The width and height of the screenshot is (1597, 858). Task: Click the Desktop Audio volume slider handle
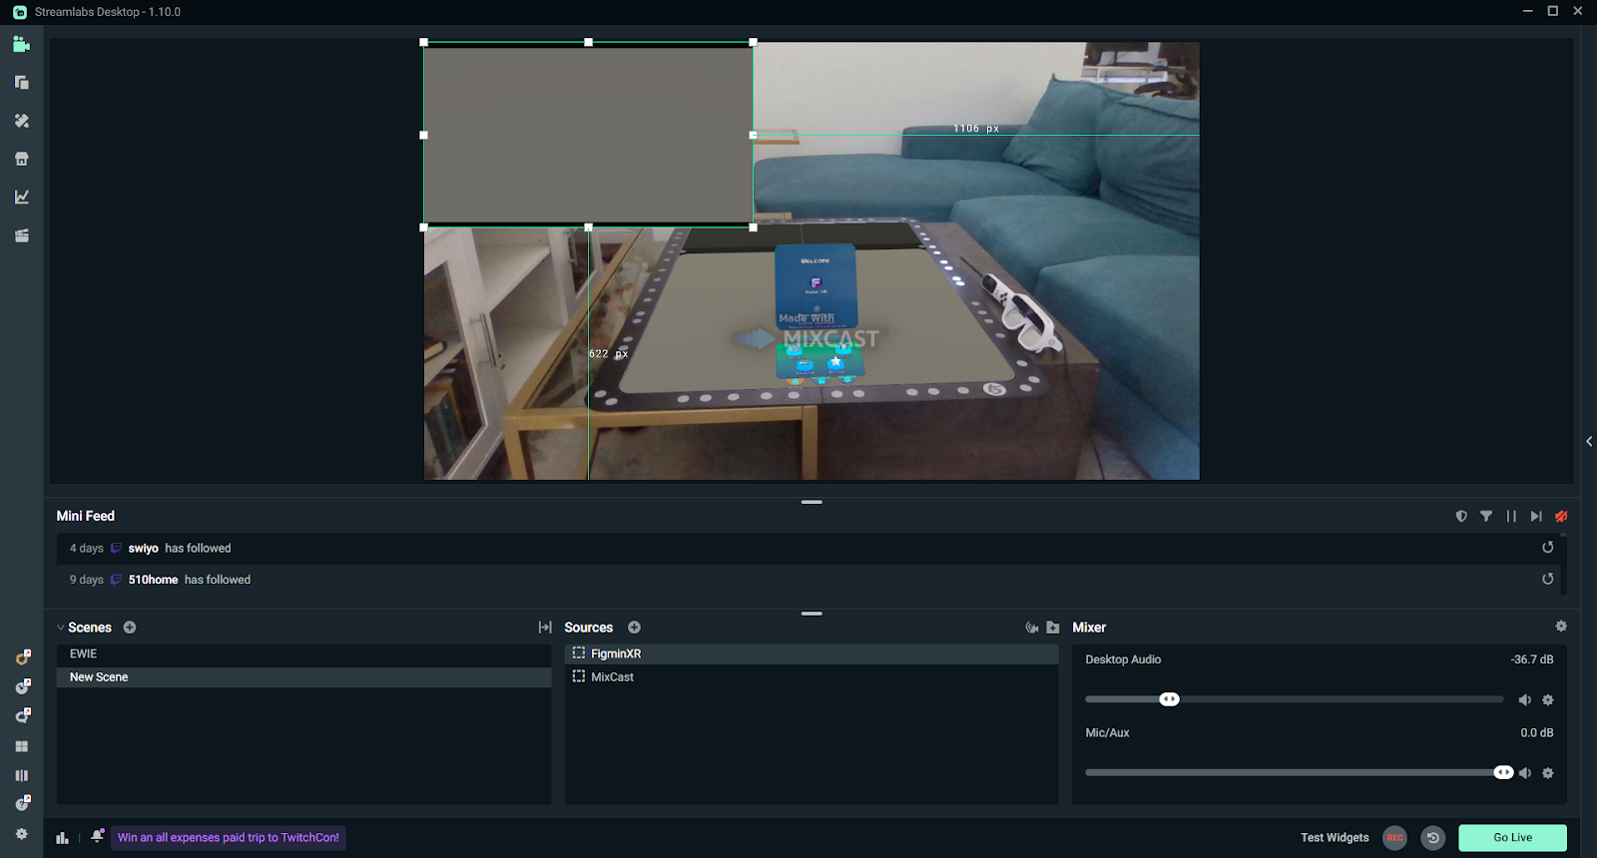coord(1169,699)
